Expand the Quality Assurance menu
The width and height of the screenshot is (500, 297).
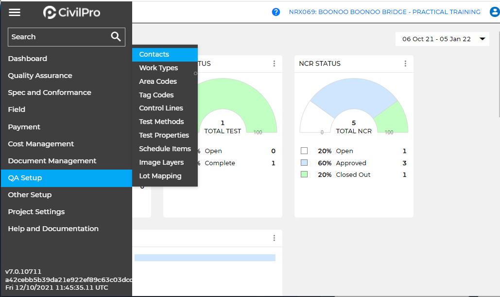[x=40, y=76]
